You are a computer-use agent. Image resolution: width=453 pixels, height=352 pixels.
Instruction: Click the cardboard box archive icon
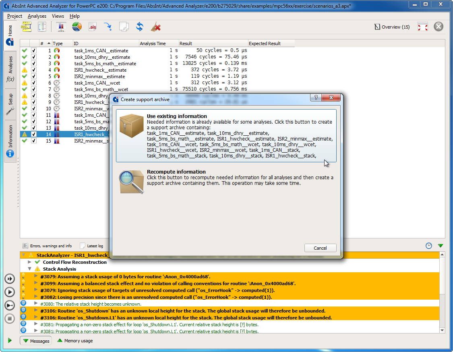tap(131, 126)
